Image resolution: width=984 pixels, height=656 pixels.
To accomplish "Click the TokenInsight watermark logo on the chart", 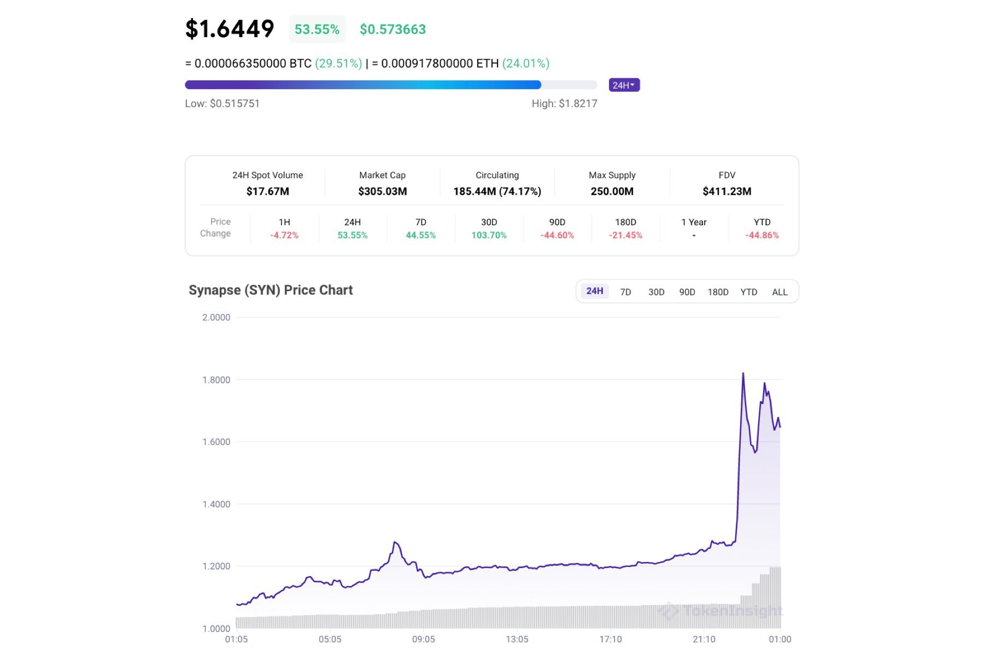I will [722, 611].
